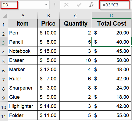Select column C header
This screenshot has height=121, width=132.
(76, 16)
